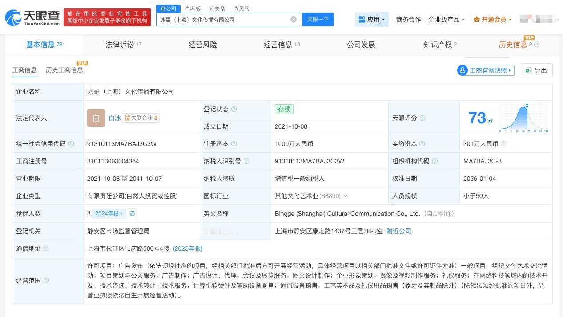
Task: Select the 查公司 search tab
Action: coord(168,8)
